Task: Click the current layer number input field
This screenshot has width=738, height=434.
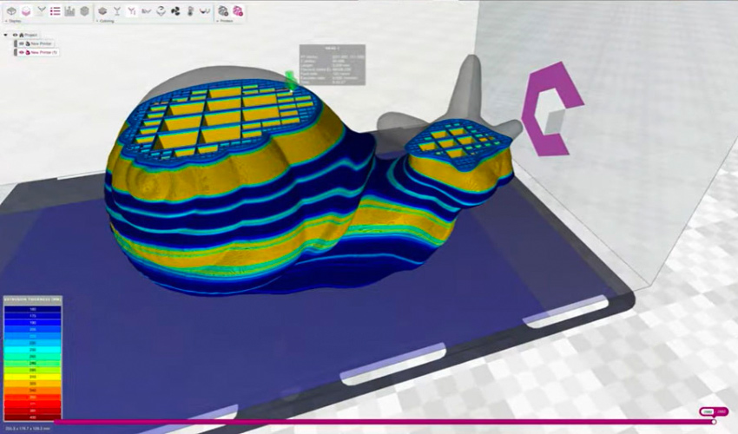Action: (x=708, y=412)
